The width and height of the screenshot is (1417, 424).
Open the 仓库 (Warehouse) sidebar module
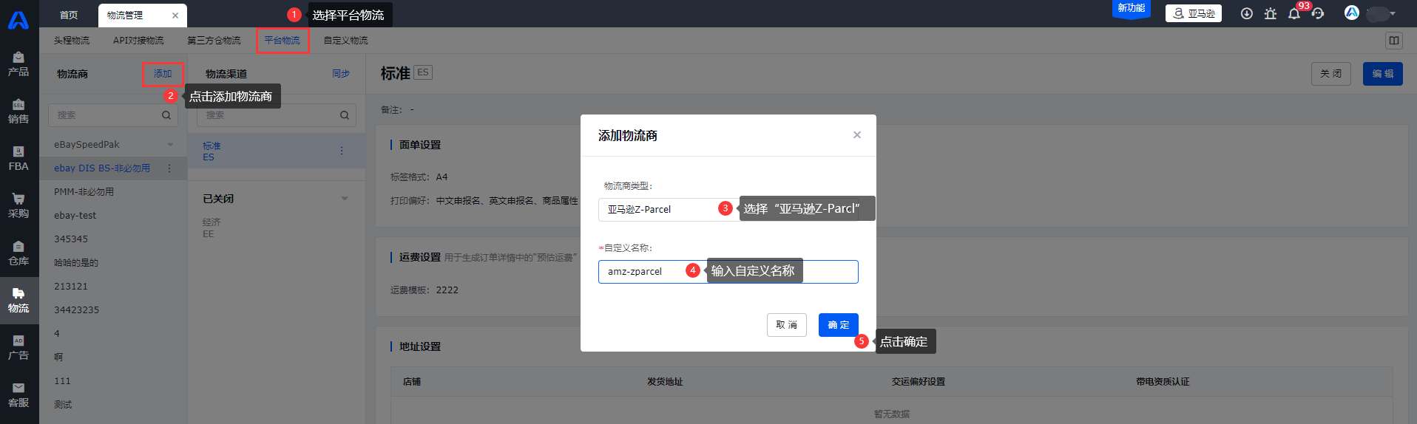coord(18,253)
